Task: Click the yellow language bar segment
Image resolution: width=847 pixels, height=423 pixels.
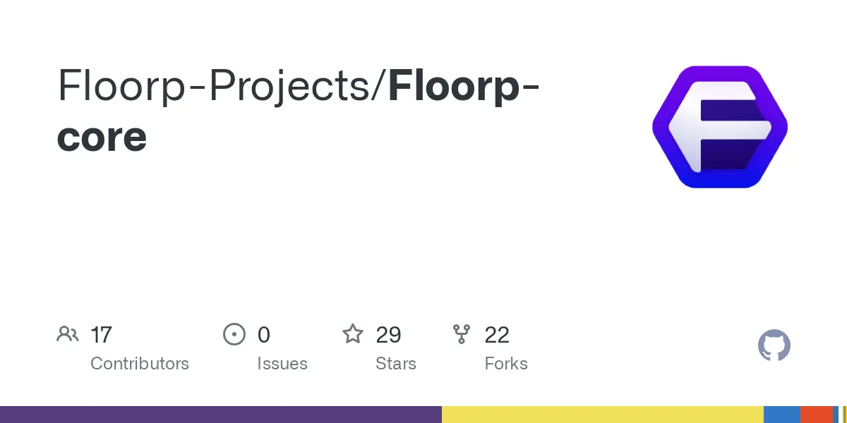Action: 603,415
